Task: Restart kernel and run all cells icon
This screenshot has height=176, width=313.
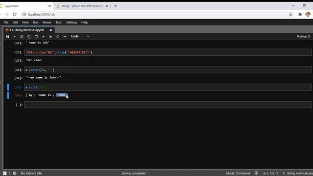Action: pos(65,37)
